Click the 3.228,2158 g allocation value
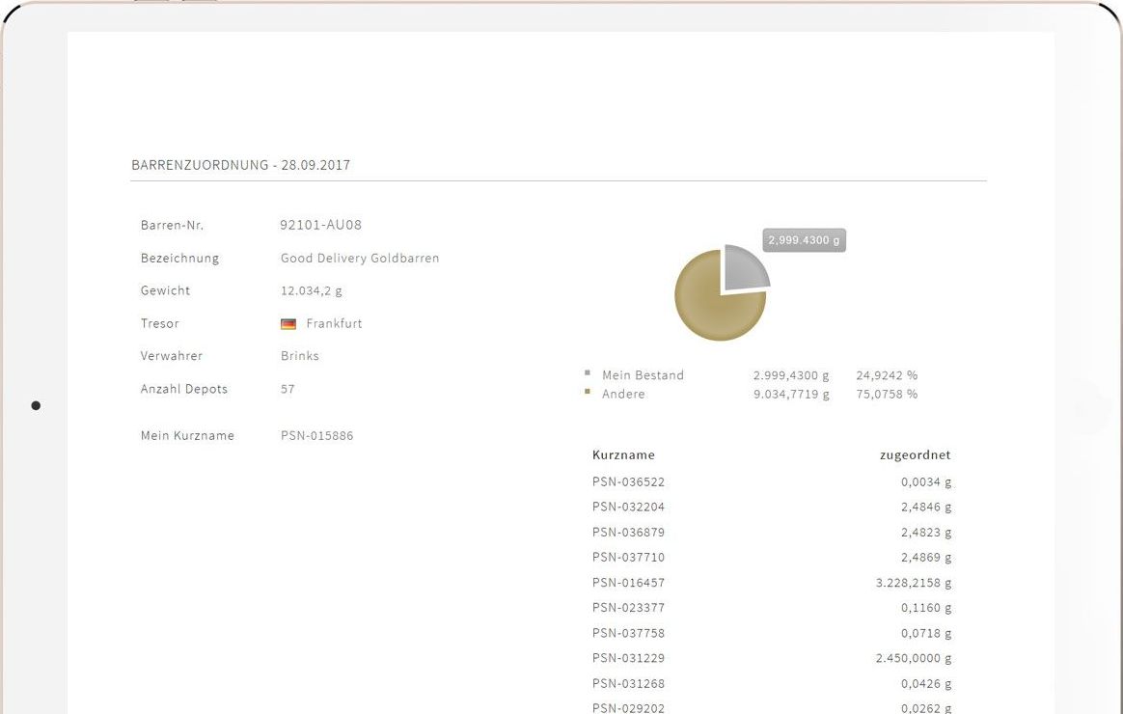The width and height of the screenshot is (1123, 714). pyautogui.click(x=913, y=583)
